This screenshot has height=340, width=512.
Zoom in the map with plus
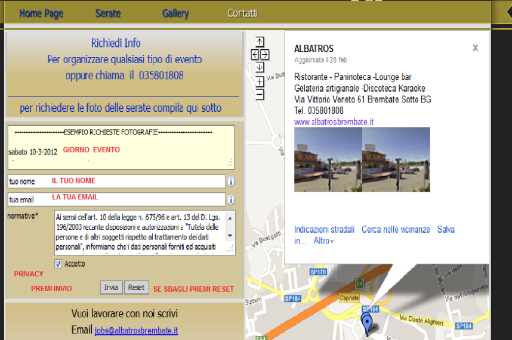click(x=260, y=82)
